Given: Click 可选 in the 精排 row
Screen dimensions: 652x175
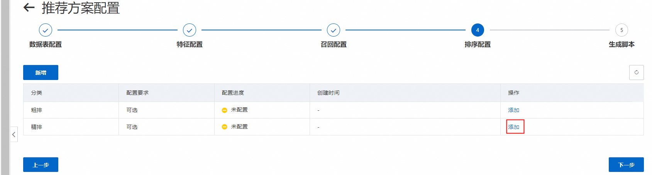Looking at the screenshot, I should click(x=132, y=127).
